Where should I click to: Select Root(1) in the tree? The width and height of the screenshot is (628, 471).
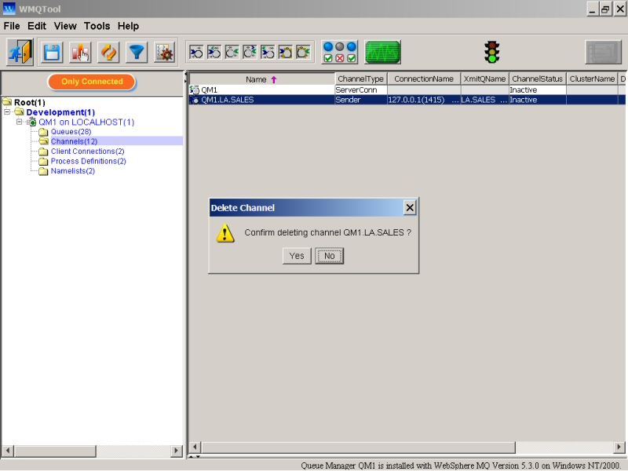pos(30,103)
